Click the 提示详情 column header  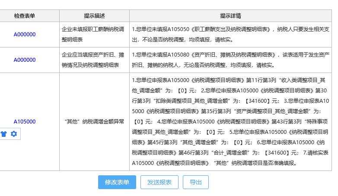230,16
